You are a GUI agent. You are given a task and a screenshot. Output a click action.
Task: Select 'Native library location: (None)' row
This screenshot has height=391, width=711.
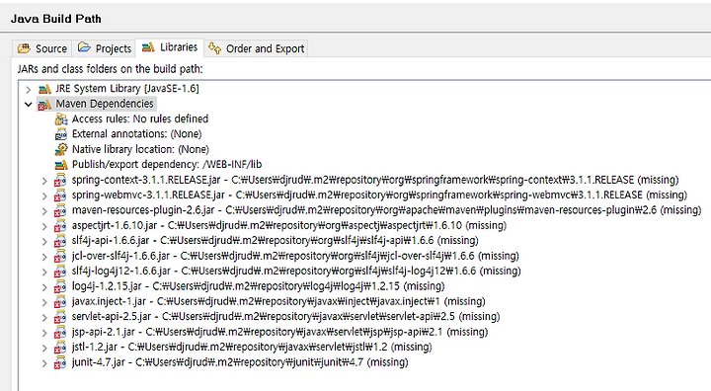click(140, 149)
